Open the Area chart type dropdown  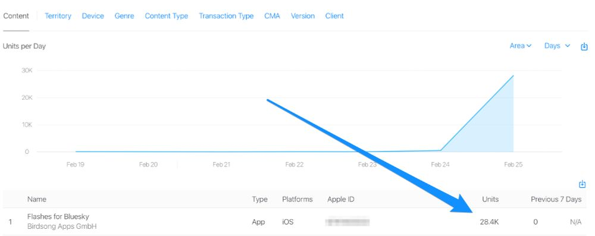click(x=520, y=46)
